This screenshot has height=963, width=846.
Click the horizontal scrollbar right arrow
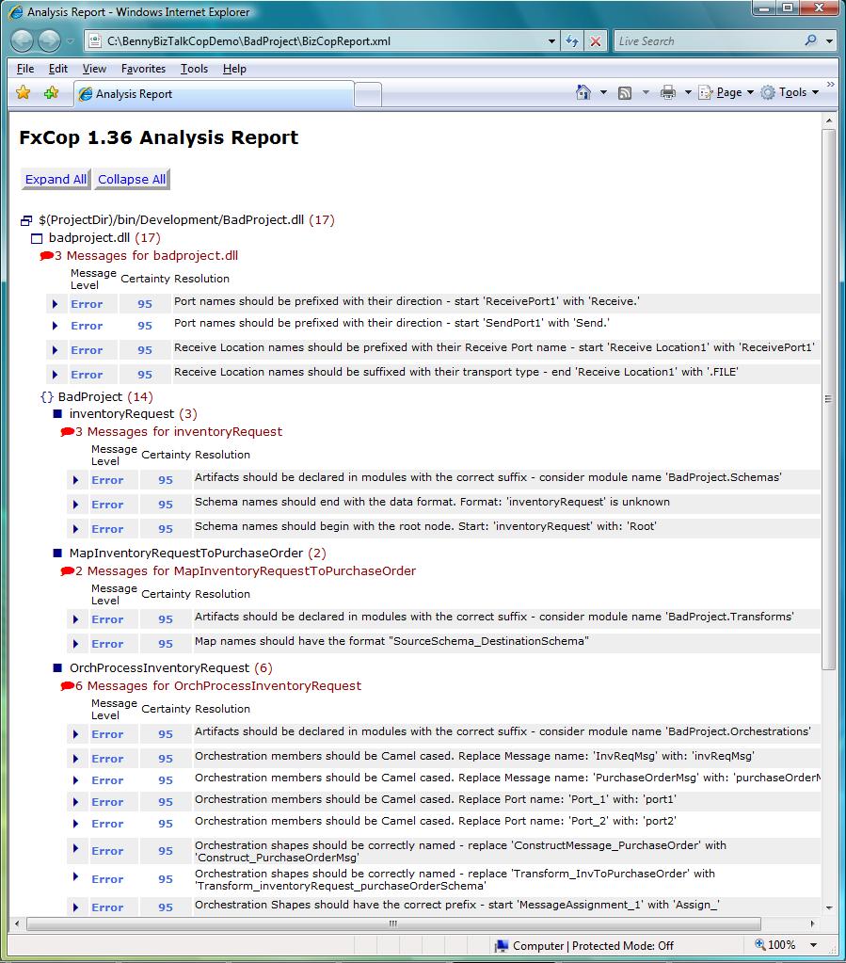pyautogui.click(x=813, y=923)
